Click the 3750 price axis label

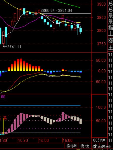click(101, 44)
